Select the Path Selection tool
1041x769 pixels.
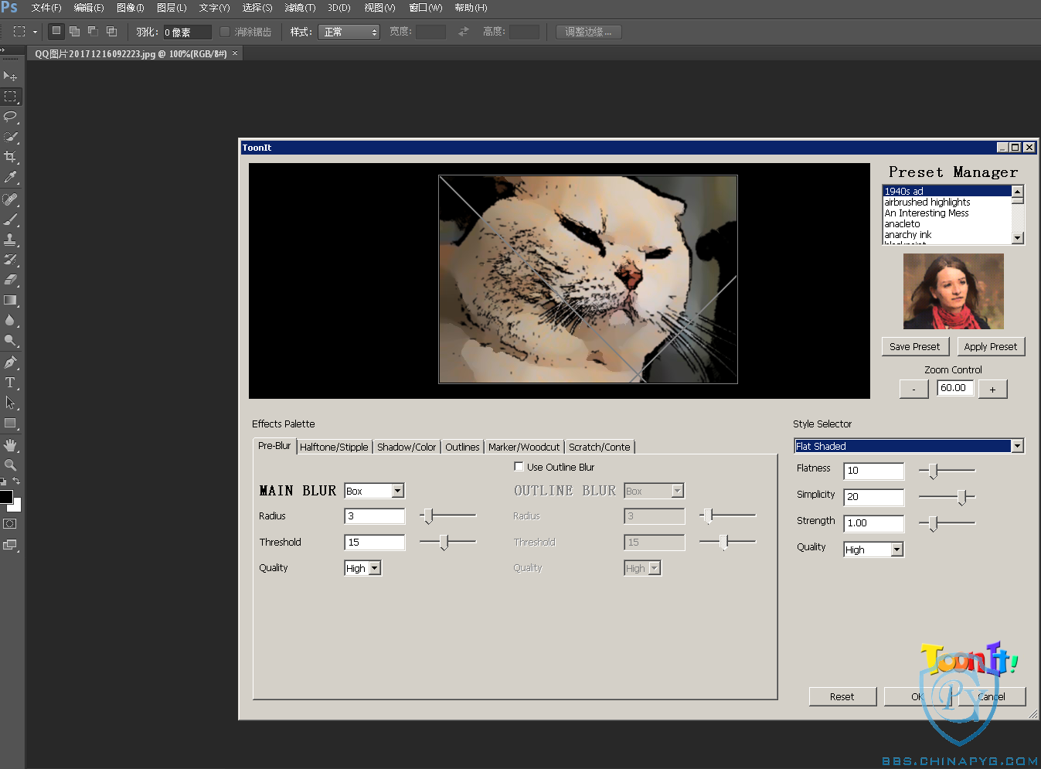point(10,403)
